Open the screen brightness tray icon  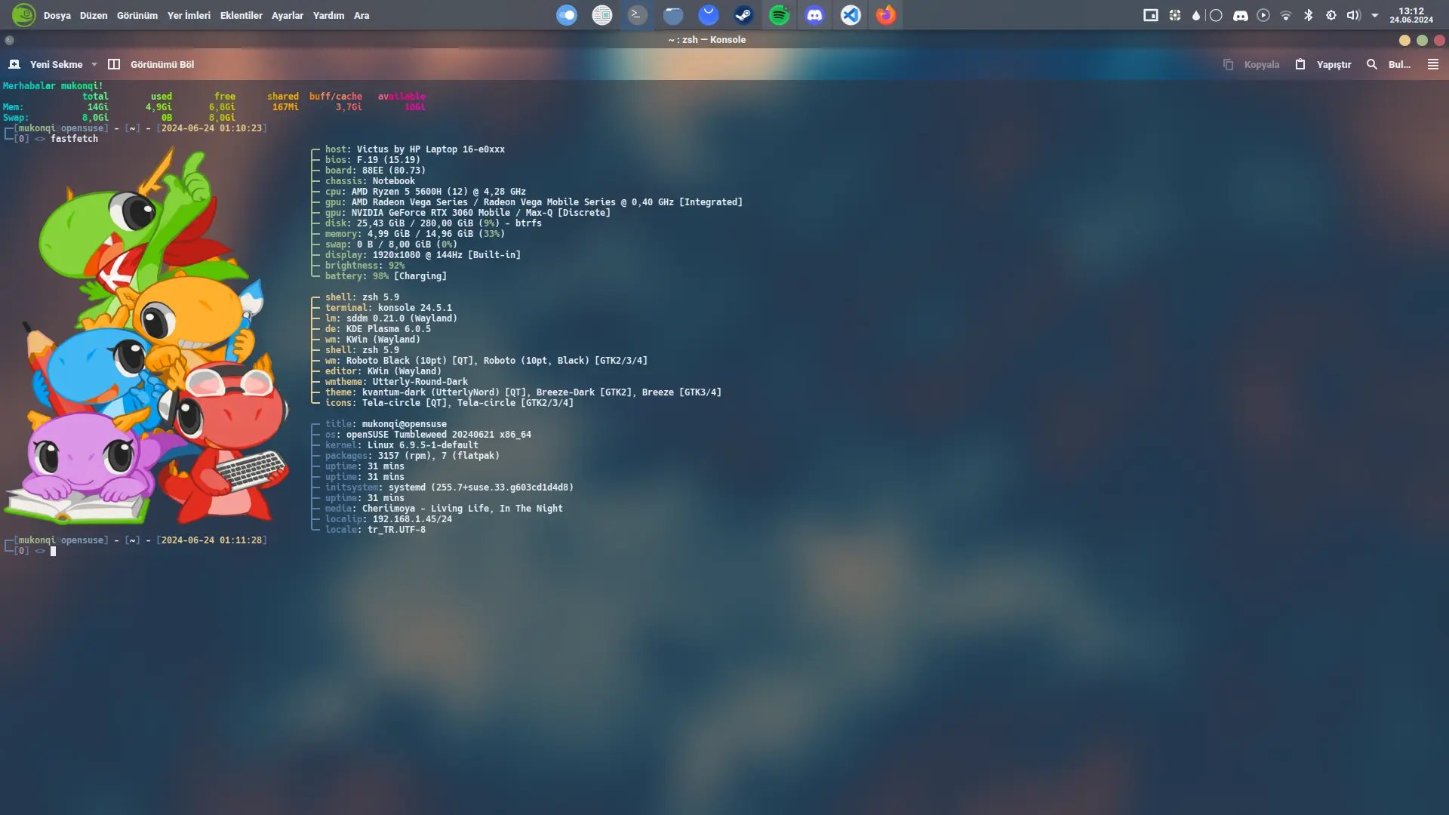point(1331,15)
